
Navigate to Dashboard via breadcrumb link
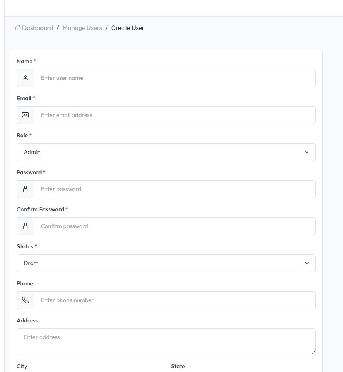point(37,27)
